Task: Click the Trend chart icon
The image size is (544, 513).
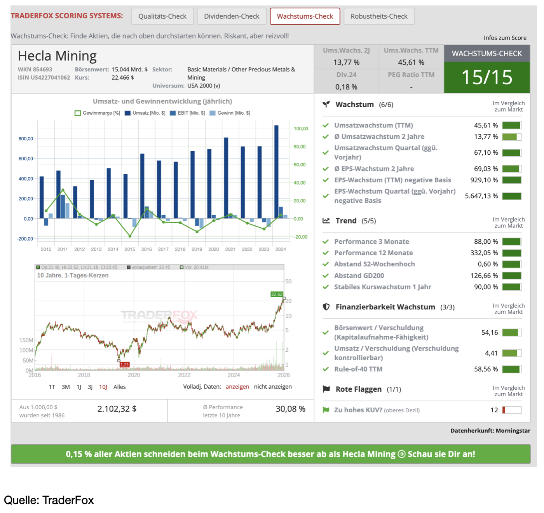Action: coord(326,221)
